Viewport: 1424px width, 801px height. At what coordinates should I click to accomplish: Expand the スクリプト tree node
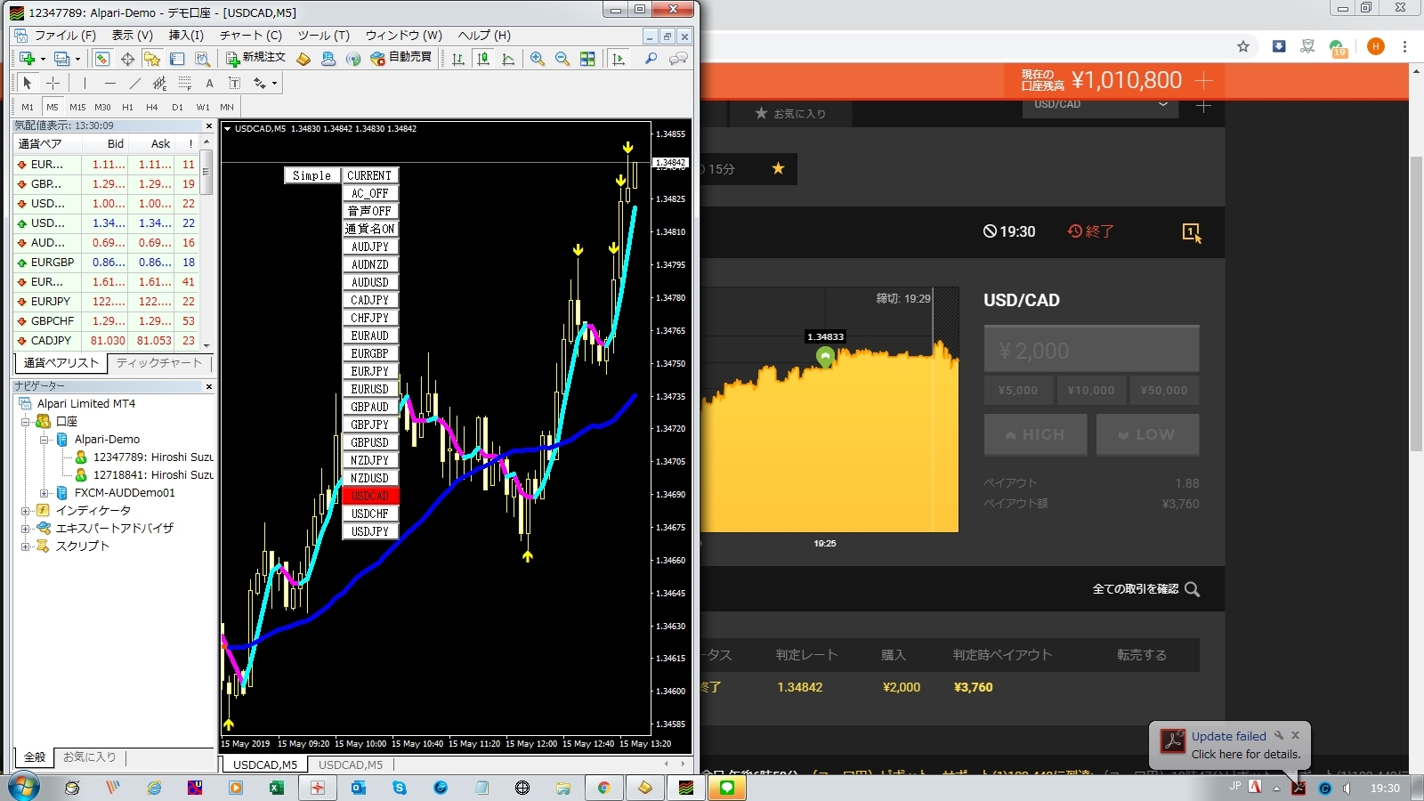(x=26, y=546)
